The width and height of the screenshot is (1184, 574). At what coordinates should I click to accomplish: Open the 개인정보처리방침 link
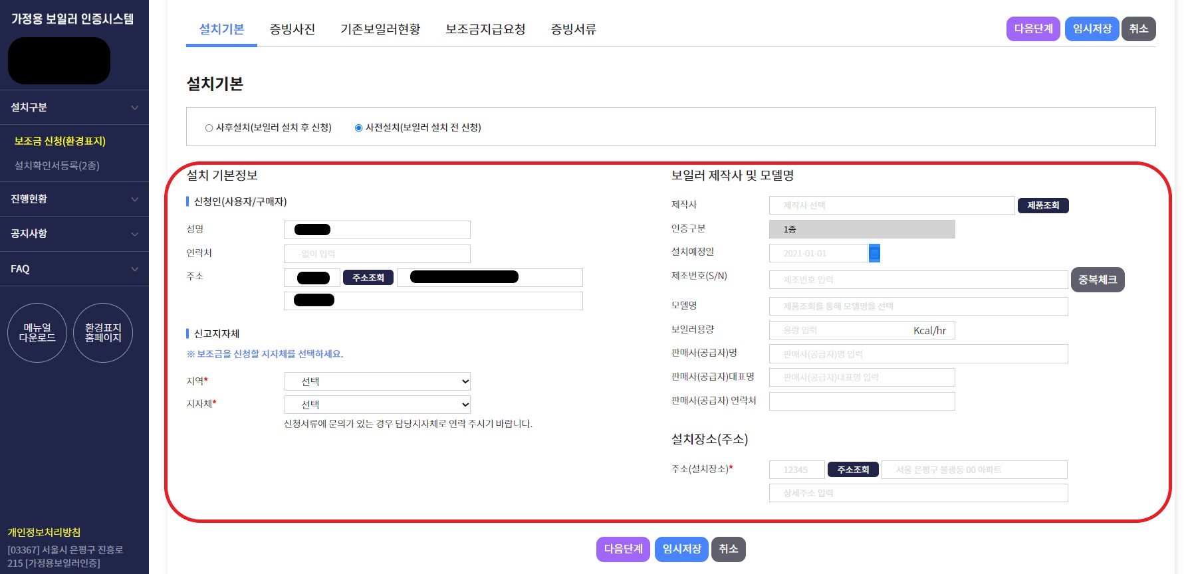pos(44,532)
